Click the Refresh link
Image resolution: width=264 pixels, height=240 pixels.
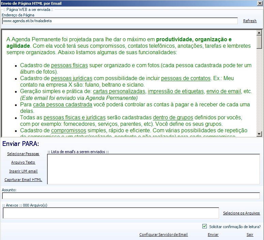point(250,21)
